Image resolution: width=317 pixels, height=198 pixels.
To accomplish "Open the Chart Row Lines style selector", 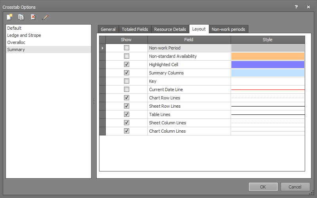I will (268, 98).
